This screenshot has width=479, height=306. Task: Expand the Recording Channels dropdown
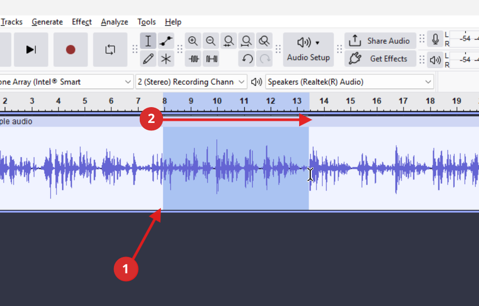[x=191, y=82]
